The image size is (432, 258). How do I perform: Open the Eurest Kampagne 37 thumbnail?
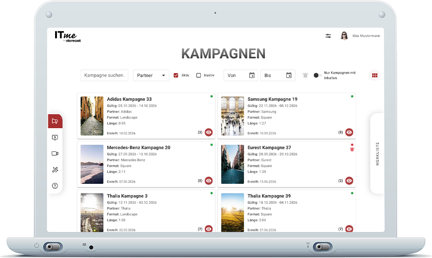[232, 164]
